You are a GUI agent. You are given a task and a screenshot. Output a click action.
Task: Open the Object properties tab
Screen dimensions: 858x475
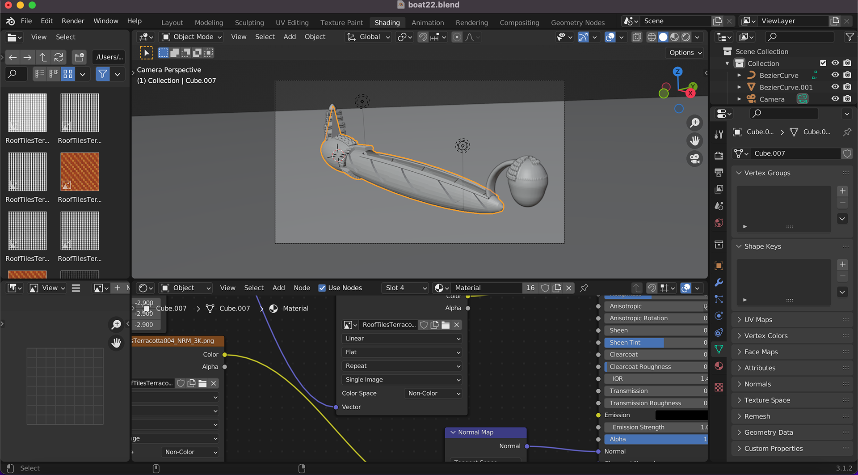[719, 266]
